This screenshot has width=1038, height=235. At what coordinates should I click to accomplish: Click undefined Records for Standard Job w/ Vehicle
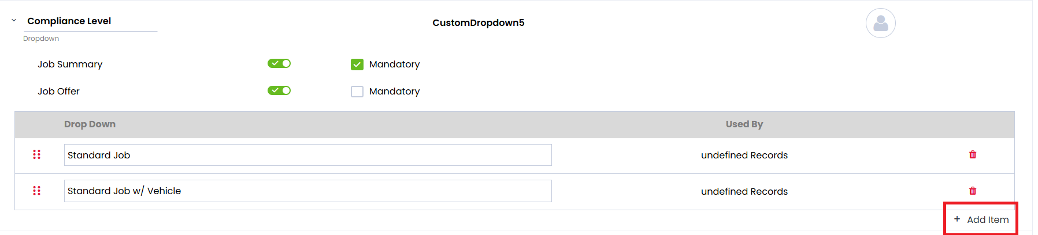coord(744,191)
